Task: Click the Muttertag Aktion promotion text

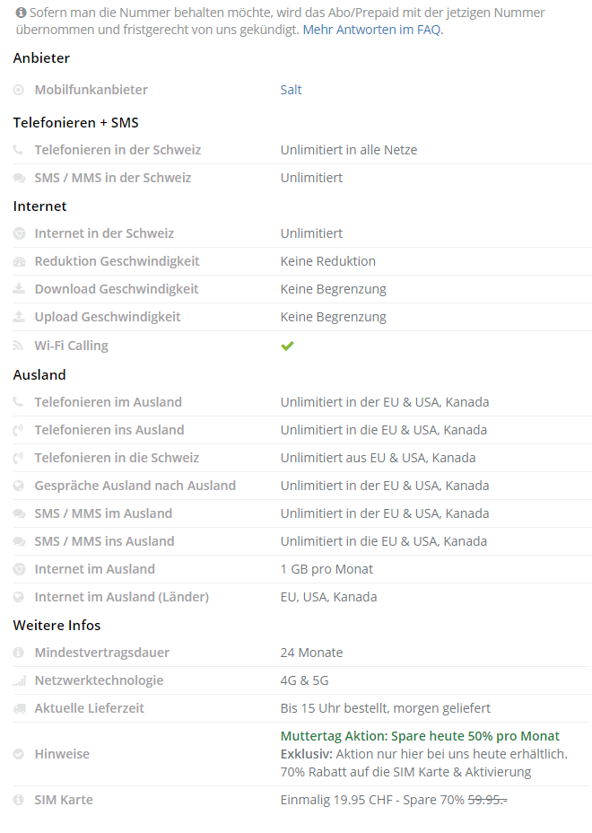Action: coord(420,736)
